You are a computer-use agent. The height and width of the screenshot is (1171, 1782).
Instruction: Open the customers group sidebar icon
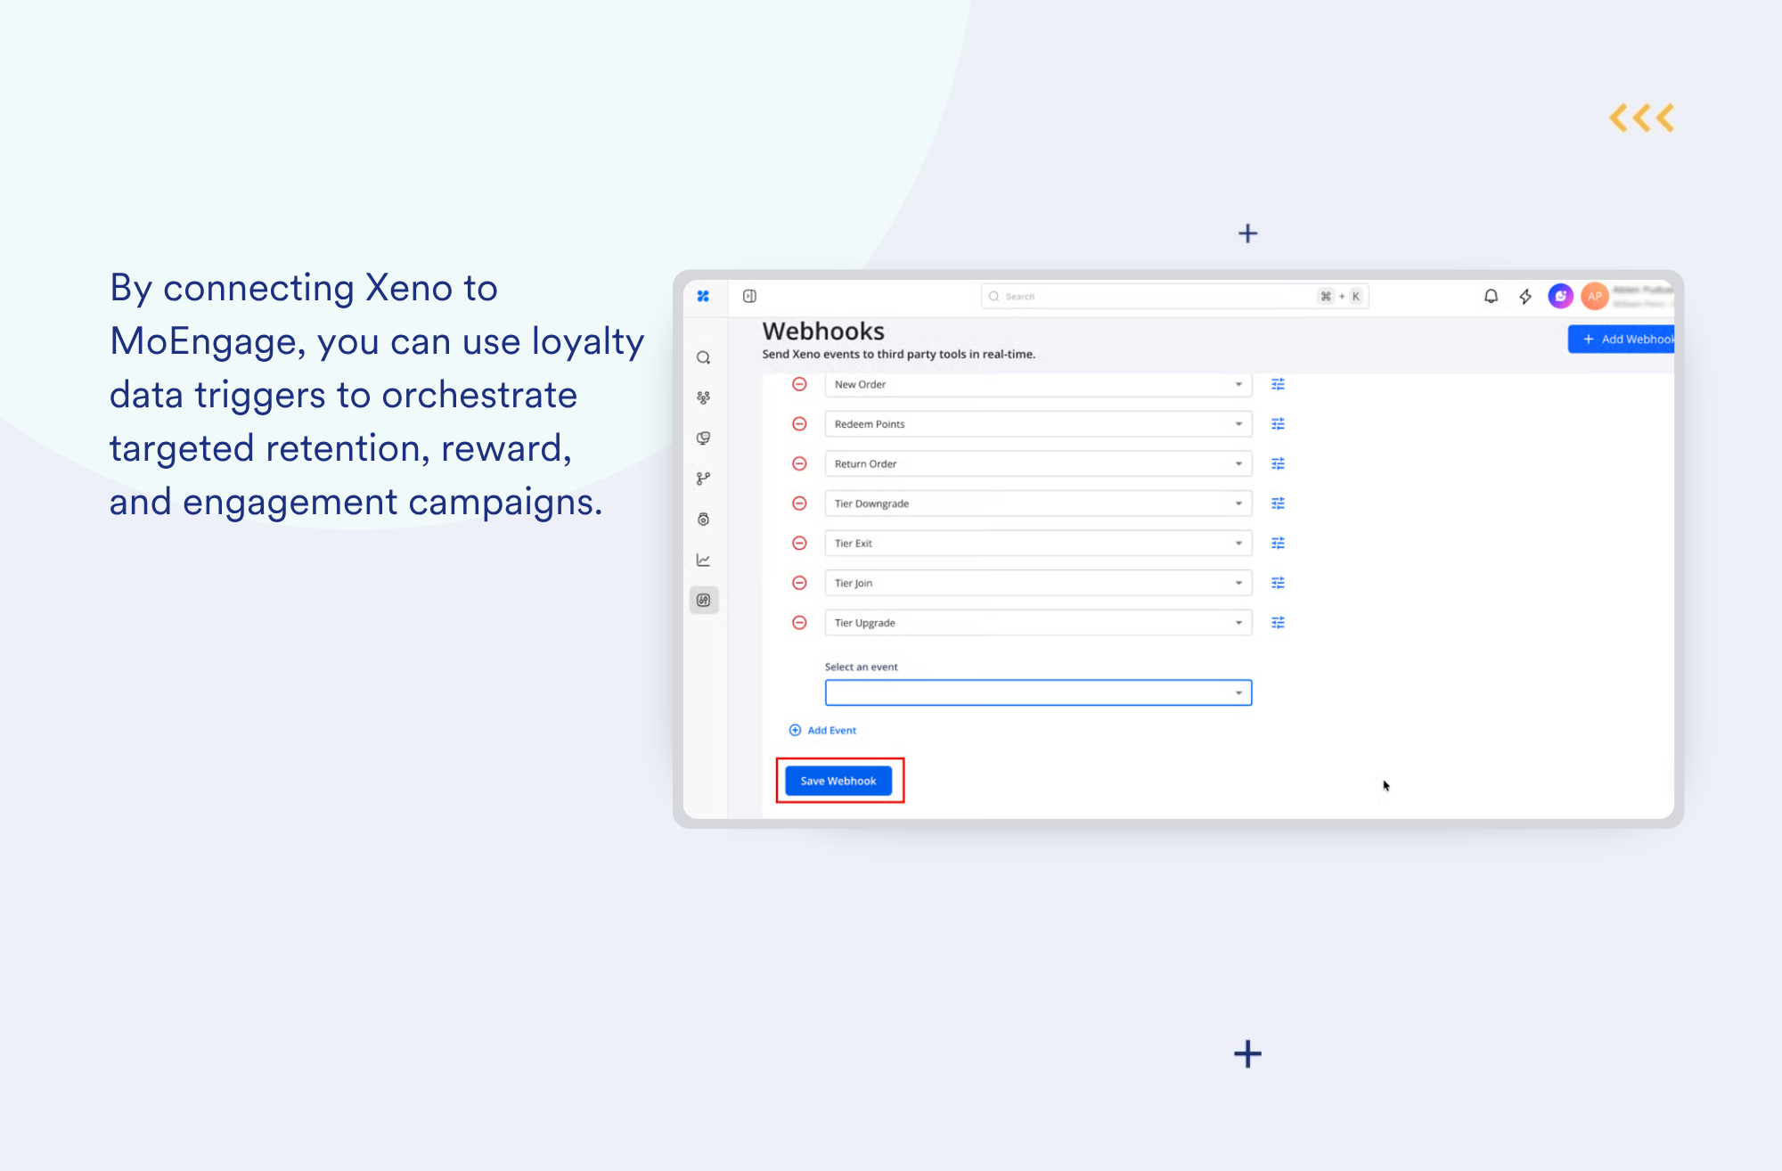coord(703,397)
